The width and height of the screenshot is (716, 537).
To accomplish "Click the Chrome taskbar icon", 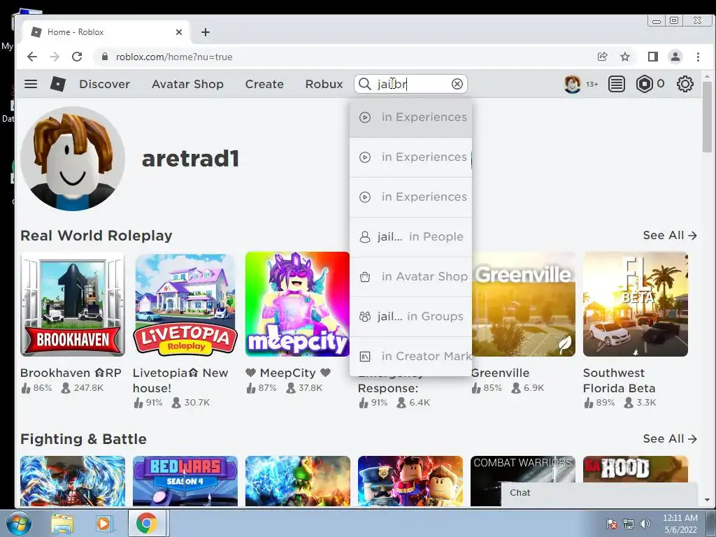I will pyautogui.click(x=146, y=523).
